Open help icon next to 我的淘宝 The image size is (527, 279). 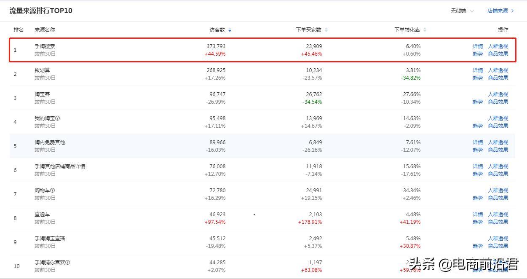[58, 118]
